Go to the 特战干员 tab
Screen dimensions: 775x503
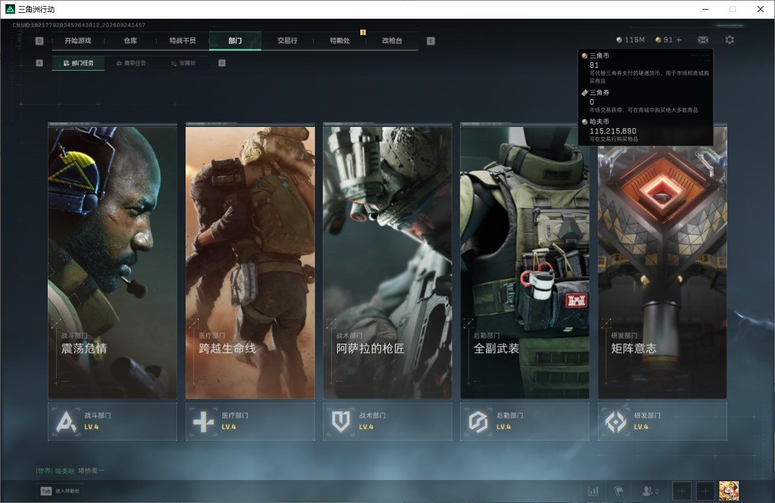coord(183,41)
